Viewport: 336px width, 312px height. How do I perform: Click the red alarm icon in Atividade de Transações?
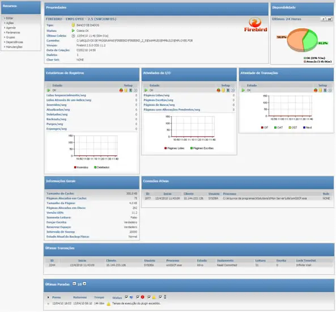point(316,90)
